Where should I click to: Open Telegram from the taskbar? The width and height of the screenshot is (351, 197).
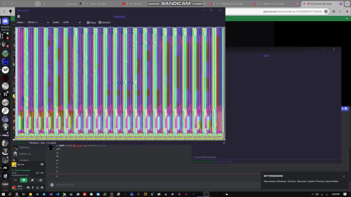44,194
